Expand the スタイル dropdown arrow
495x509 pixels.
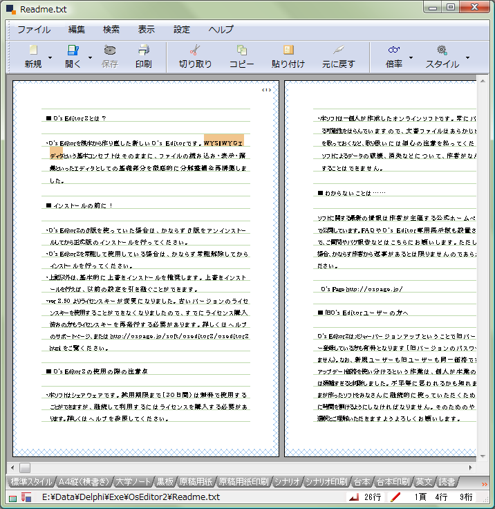click(468, 58)
